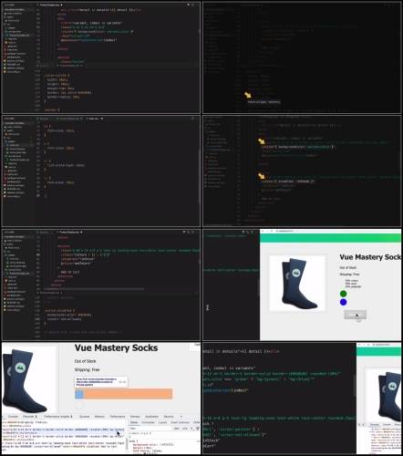Click the inspect element icon in narrow DevTools

pos(358,424)
